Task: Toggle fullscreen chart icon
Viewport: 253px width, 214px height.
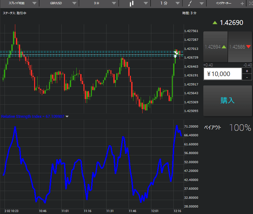Action: (251, 3)
